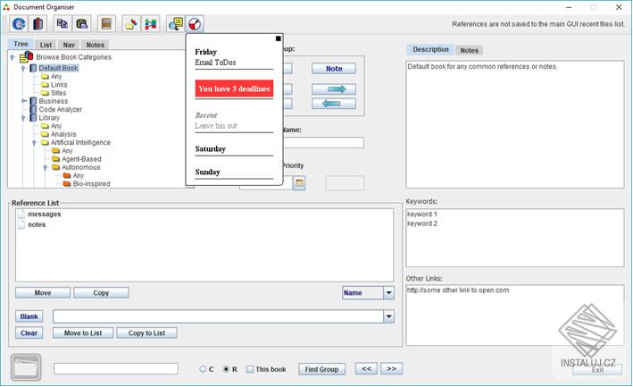The width and height of the screenshot is (633, 387).
Task: Select the C radio button
Action: 203,369
